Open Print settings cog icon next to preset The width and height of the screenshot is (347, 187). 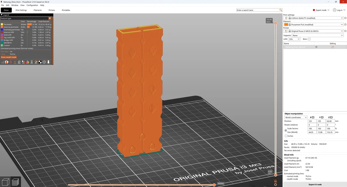click(345, 18)
